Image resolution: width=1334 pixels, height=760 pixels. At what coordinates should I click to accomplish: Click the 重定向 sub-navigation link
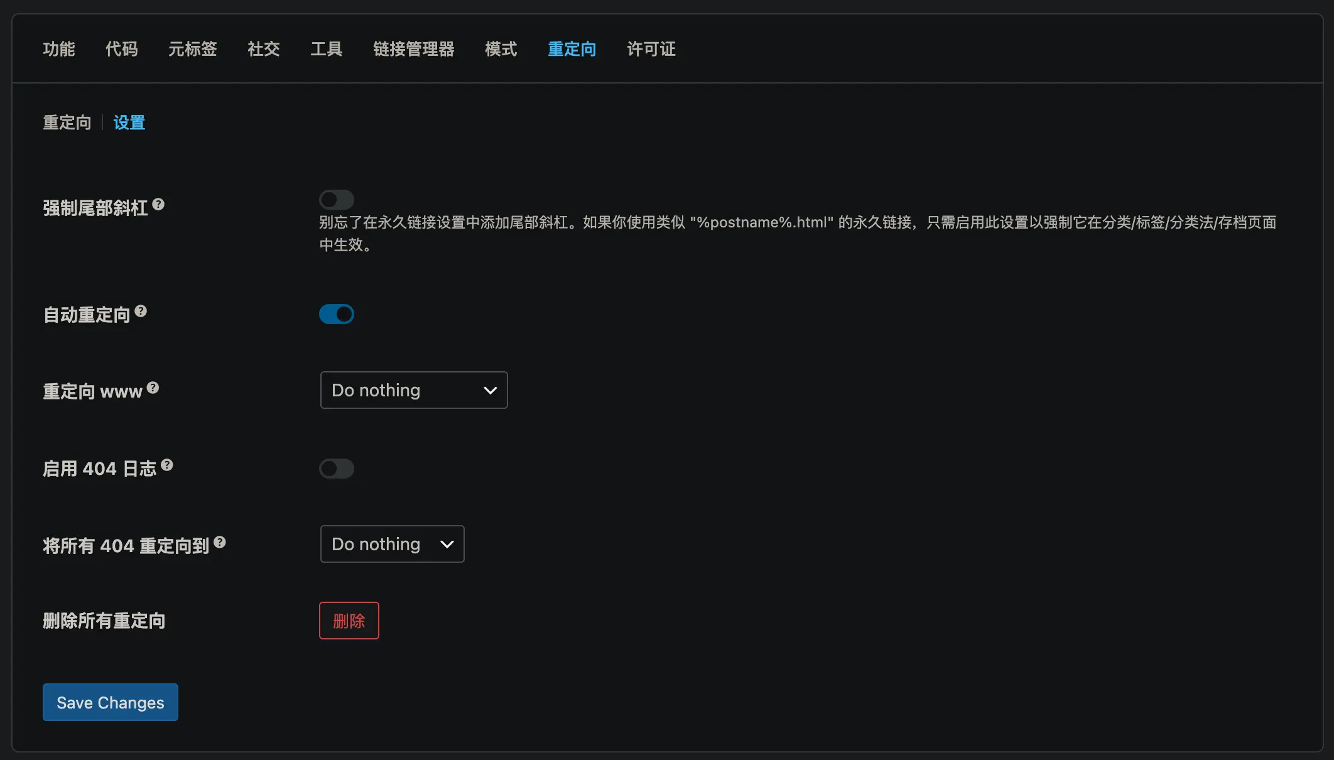pyautogui.click(x=67, y=122)
